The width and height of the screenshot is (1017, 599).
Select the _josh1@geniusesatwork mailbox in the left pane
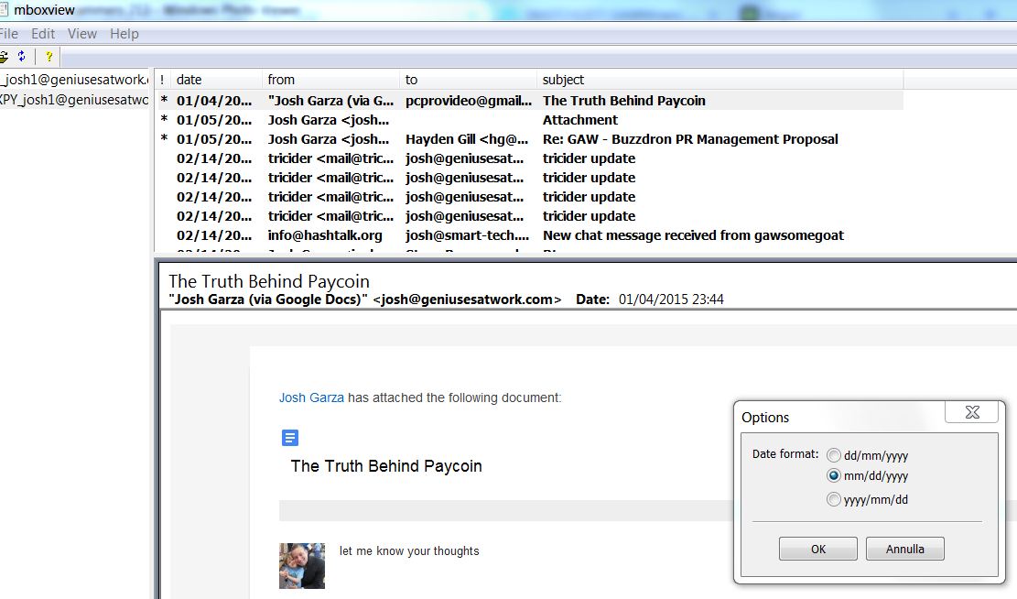coord(74,80)
